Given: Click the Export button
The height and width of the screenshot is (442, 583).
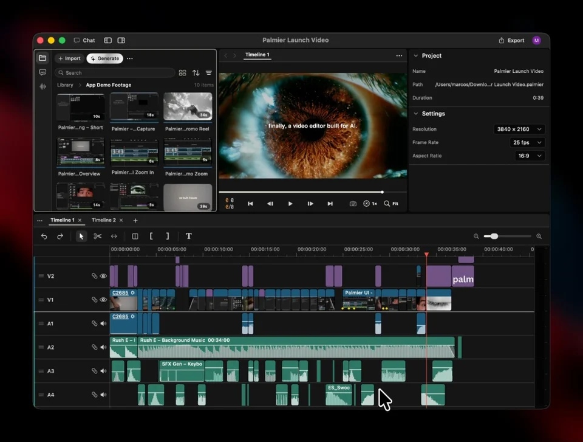Looking at the screenshot, I should point(511,40).
